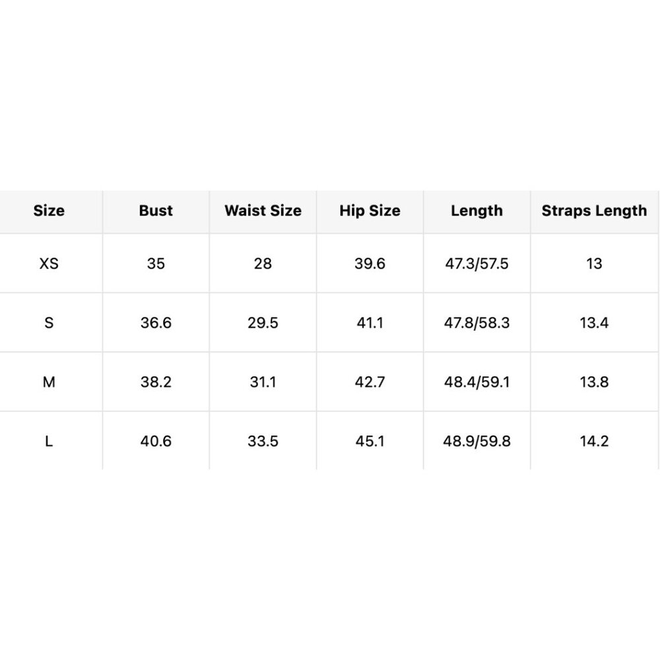The width and height of the screenshot is (660, 660).
Task: Click the XS bust value 35
Action: coord(156,263)
